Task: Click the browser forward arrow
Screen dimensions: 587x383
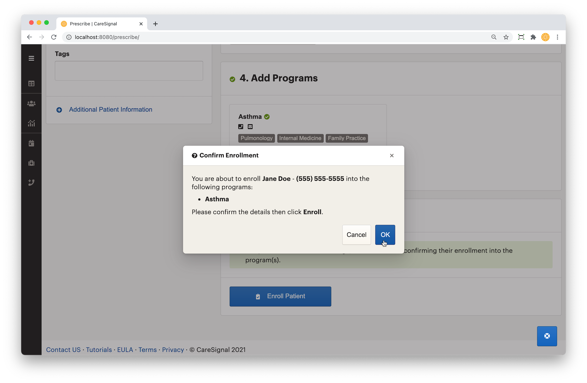Action: coord(42,37)
